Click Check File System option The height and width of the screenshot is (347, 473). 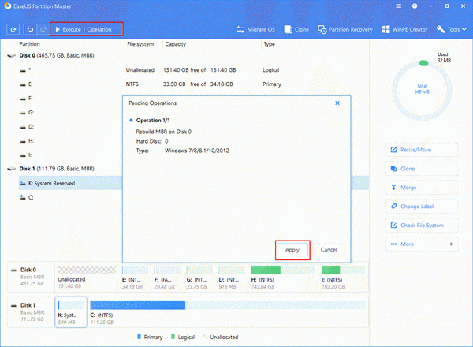pyautogui.click(x=424, y=226)
